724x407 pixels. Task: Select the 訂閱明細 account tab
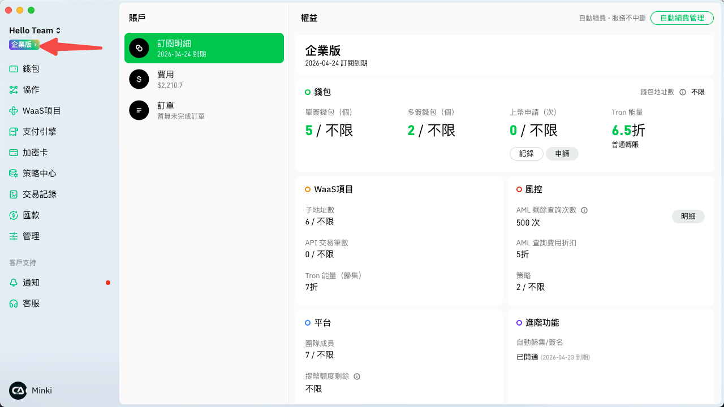click(204, 48)
